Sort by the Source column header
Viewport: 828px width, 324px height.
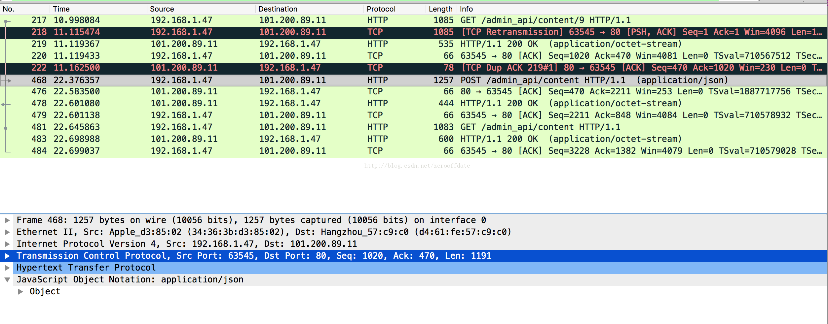(x=162, y=9)
